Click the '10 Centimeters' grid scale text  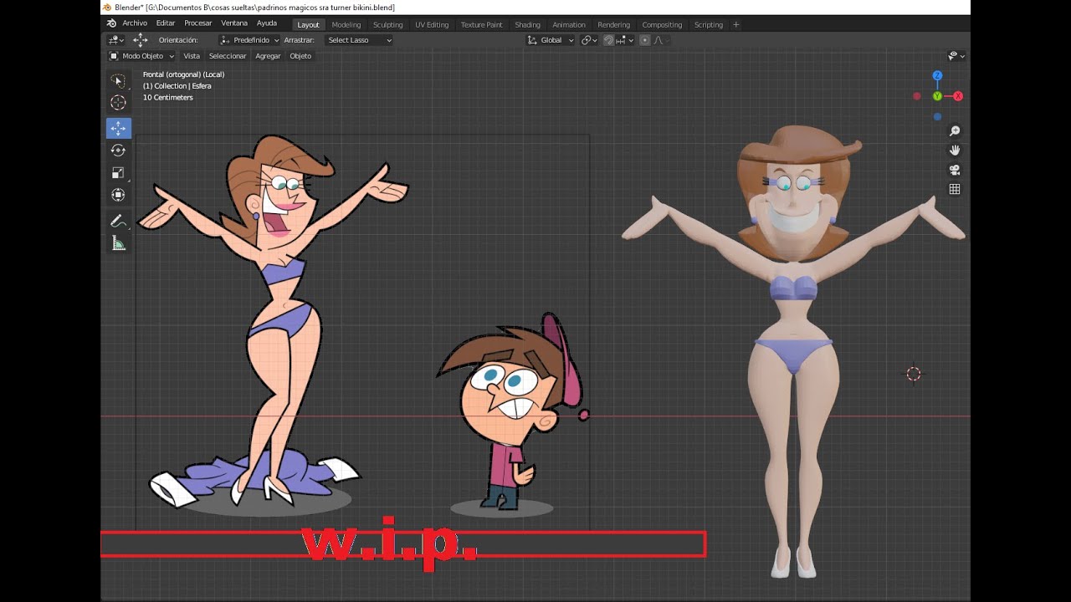coord(167,98)
